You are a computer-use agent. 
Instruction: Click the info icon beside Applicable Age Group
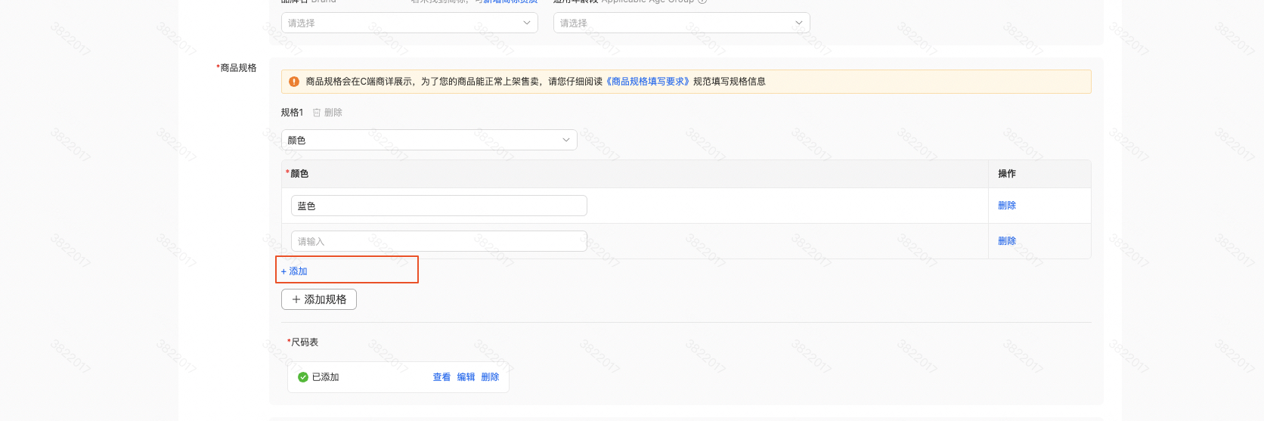(702, 1)
